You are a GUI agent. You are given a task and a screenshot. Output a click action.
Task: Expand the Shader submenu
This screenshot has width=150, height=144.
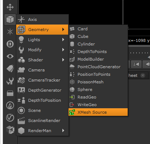pos(42,60)
